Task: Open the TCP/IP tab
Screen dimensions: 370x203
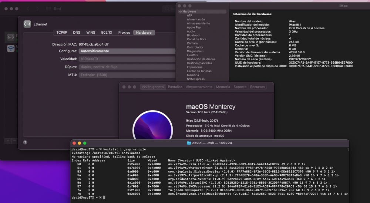Action: click(61, 33)
